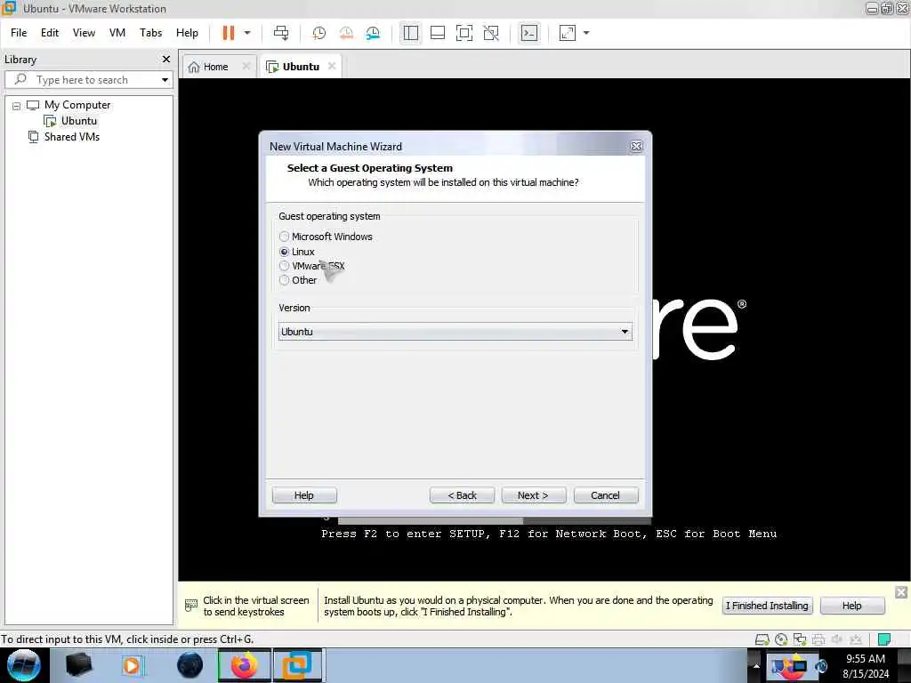Viewport: 911px width, 683px height.
Task: Click the sound card status bar icon
Action: coord(837,639)
